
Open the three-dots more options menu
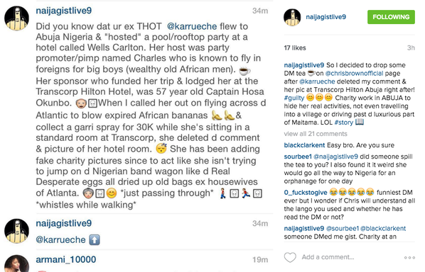click(x=409, y=258)
